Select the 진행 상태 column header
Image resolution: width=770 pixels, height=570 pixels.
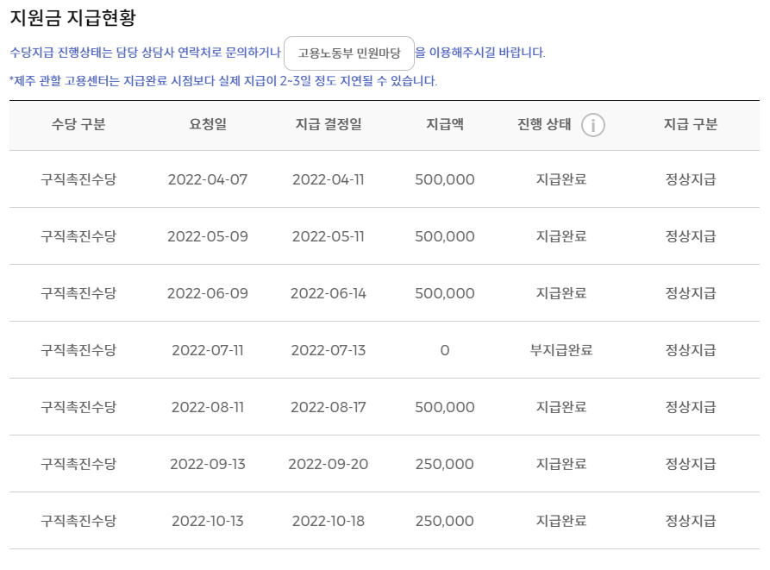pyautogui.click(x=543, y=124)
